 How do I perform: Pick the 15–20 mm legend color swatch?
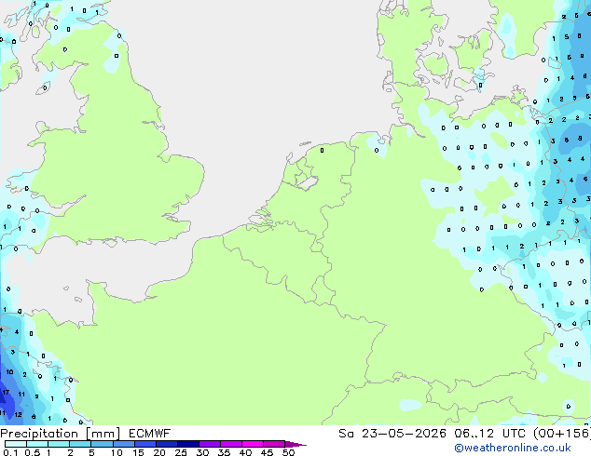[144, 444]
